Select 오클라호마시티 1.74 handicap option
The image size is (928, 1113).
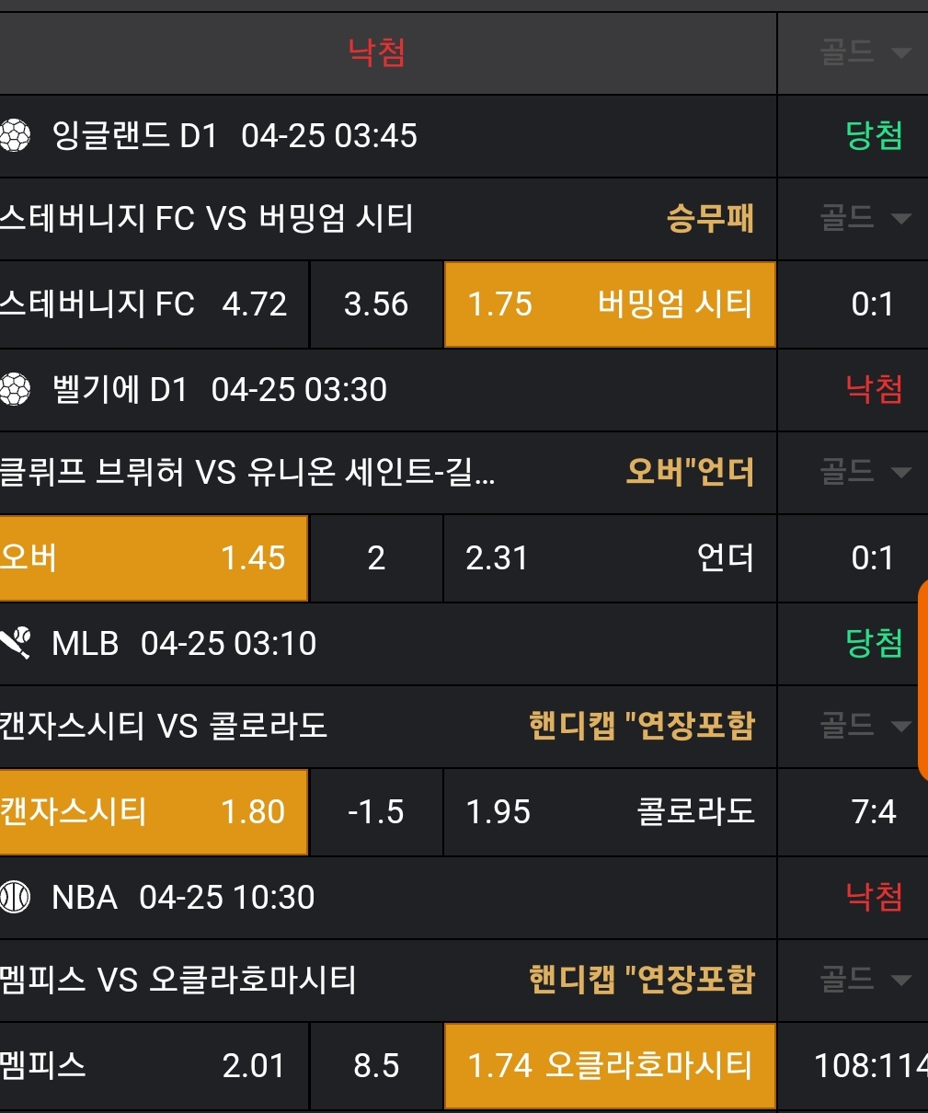click(x=610, y=1066)
